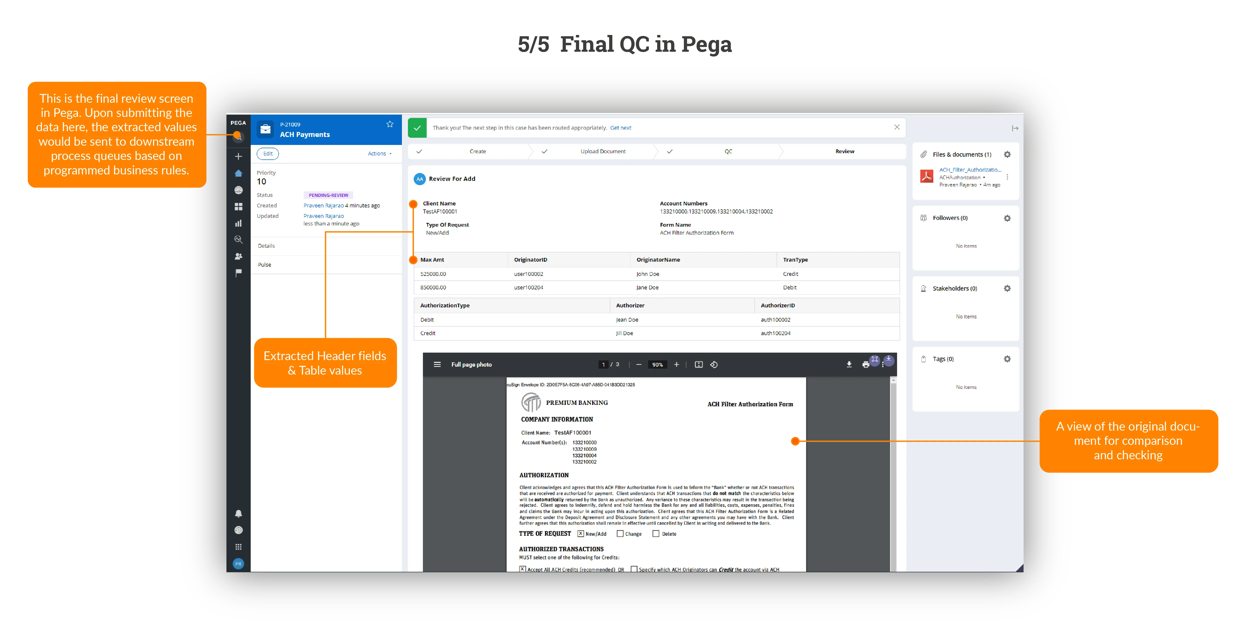Favorite the case with star icon
Image resolution: width=1250 pixels, height=625 pixels.
[390, 124]
